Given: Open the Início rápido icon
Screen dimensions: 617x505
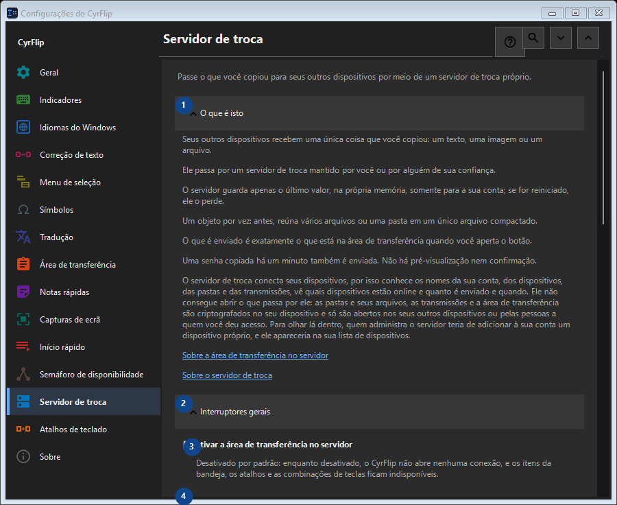Looking at the screenshot, I should 23,347.
